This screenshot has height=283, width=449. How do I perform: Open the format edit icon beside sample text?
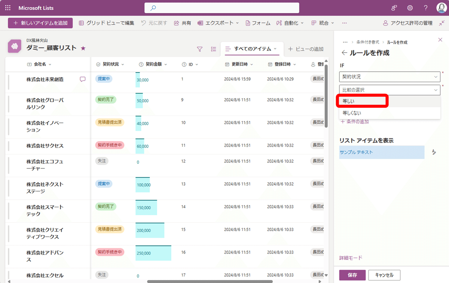coord(434,152)
